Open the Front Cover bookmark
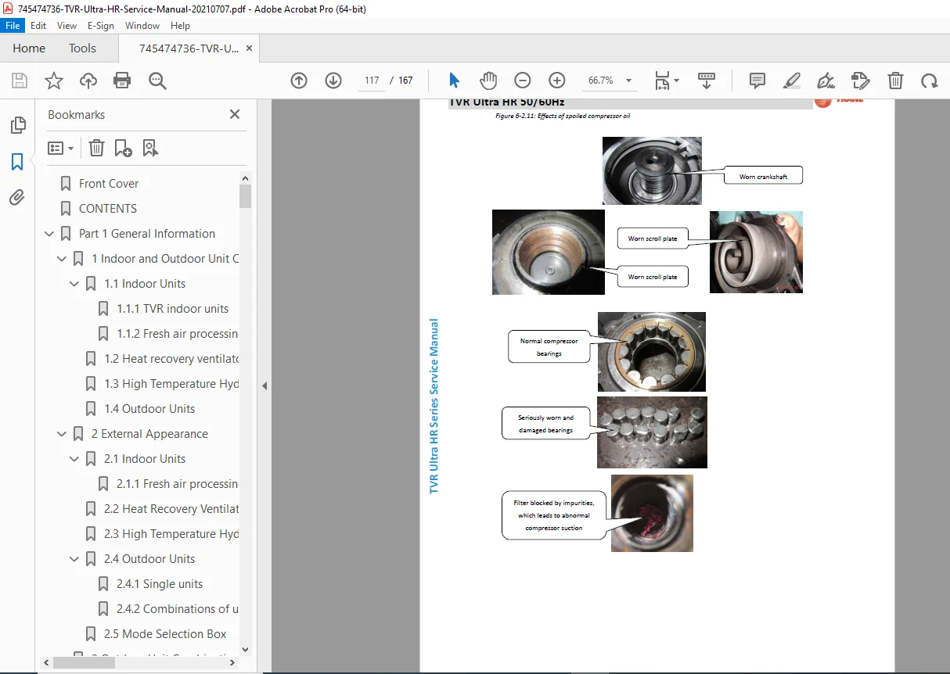This screenshot has width=950, height=674. click(109, 184)
